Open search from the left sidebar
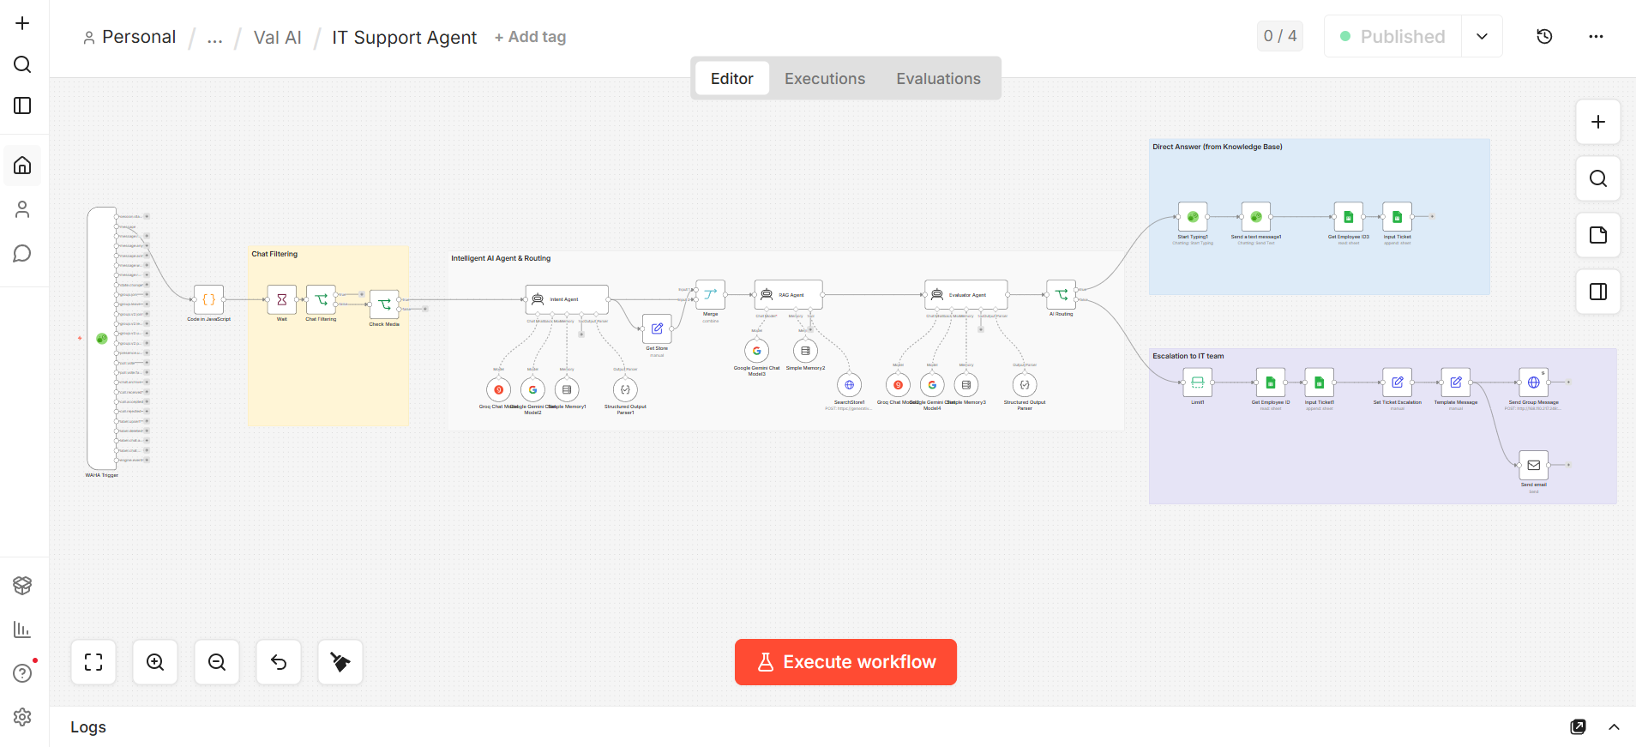The height and width of the screenshot is (747, 1636). pyautogui.click(x=22, y=64)
